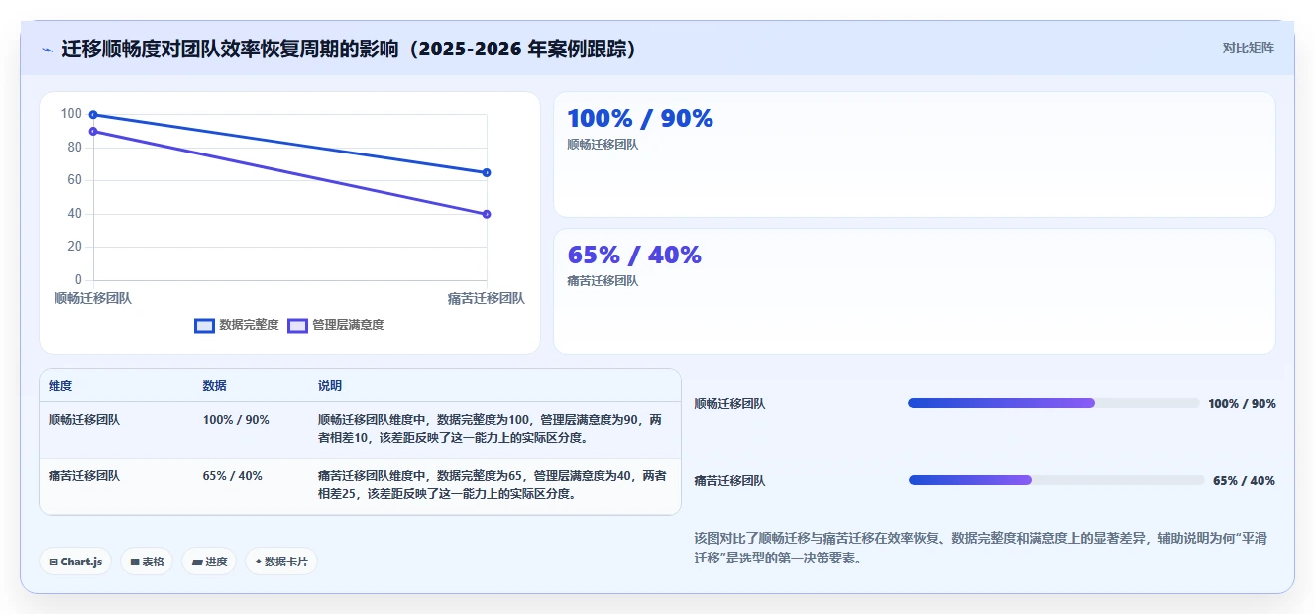Click the blue data point at value 100
Screen dimensions: 1315x614
point(93,115)
